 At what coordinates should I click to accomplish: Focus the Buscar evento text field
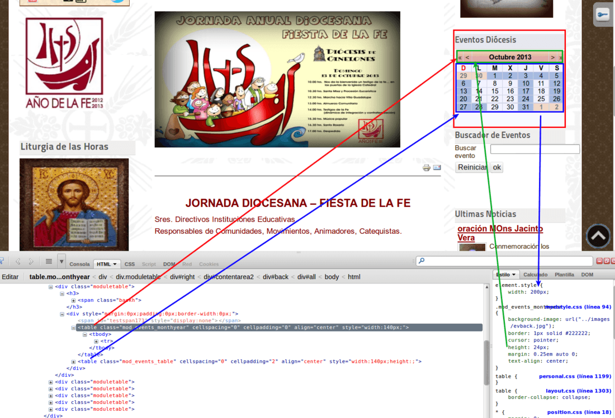click(x=535, y=148)
